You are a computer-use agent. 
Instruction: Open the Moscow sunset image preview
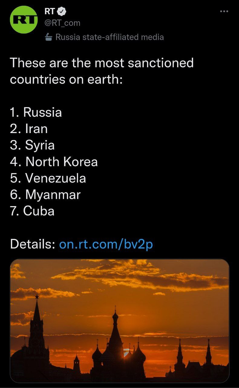click(119, 321)
